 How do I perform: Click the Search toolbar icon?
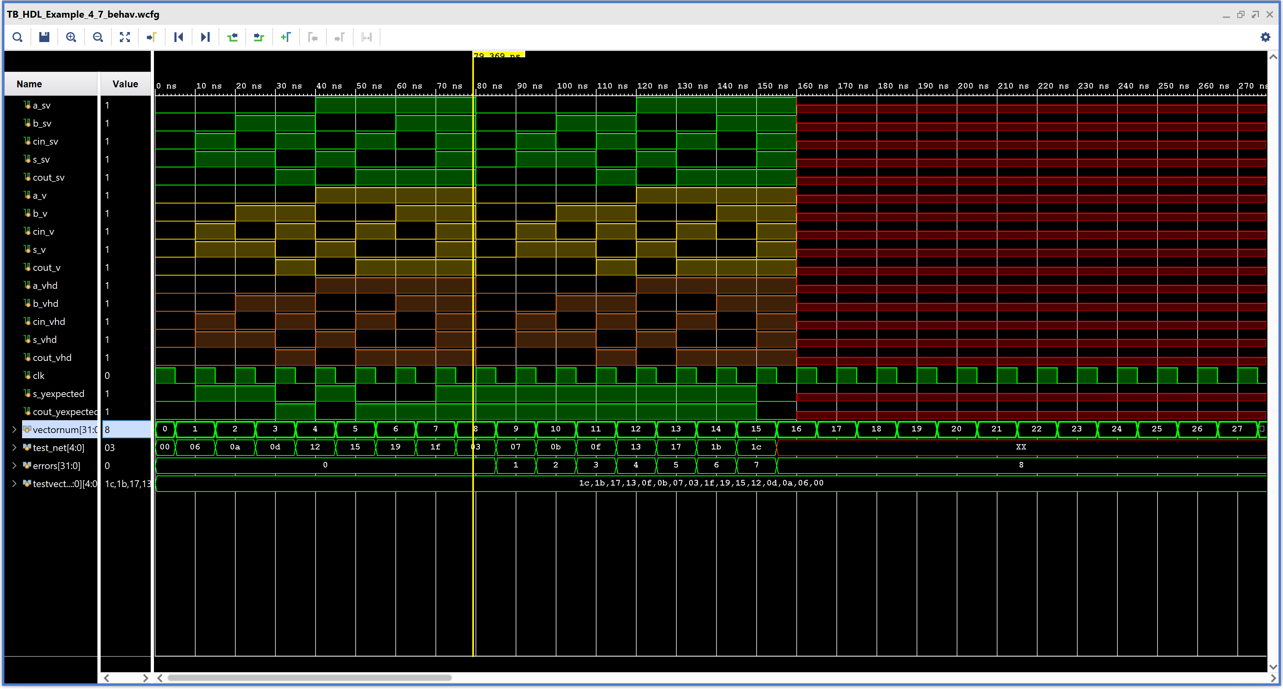[x=17, y=37]
